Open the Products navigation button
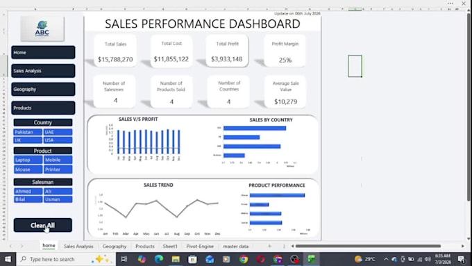Viewport: 472px width, 266px height. click(43, 108)
